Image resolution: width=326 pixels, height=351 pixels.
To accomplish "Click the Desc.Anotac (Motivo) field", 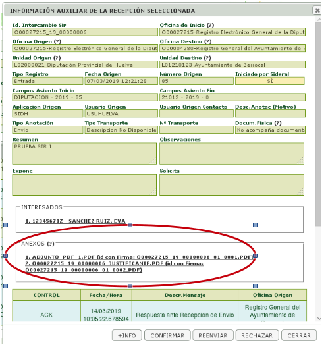I will pyautogui.click(x=270, y=114).
